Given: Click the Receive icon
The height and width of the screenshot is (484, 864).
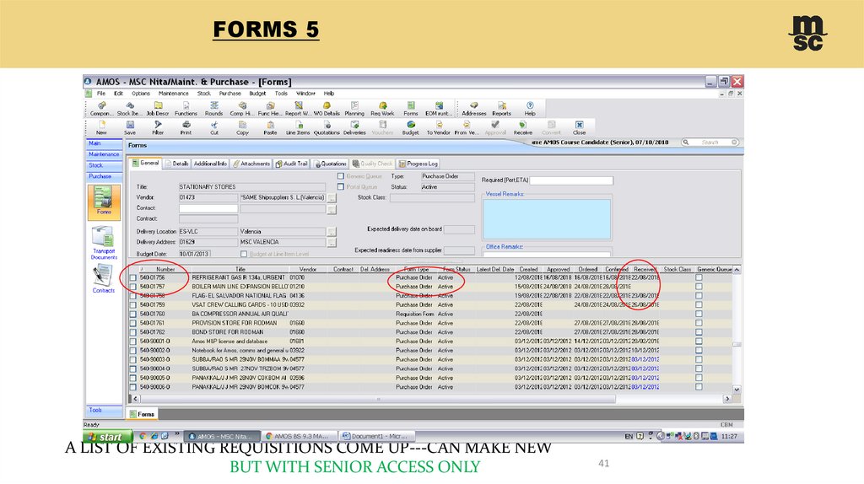Looking at the screenshot, I should pos(523,127).
